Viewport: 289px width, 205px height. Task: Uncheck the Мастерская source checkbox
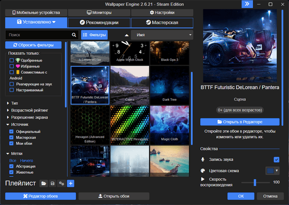(x=12, y=137)
